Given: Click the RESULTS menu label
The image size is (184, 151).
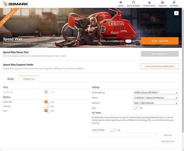Looking at the screenshot, I should (163, 6).
